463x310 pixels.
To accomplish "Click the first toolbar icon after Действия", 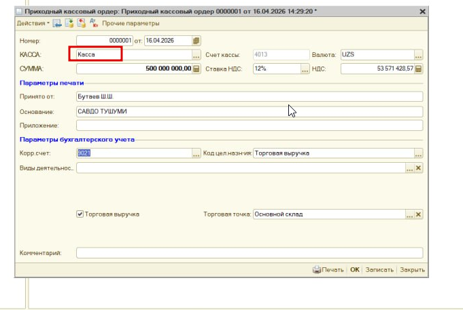I will tap(57, 23).
